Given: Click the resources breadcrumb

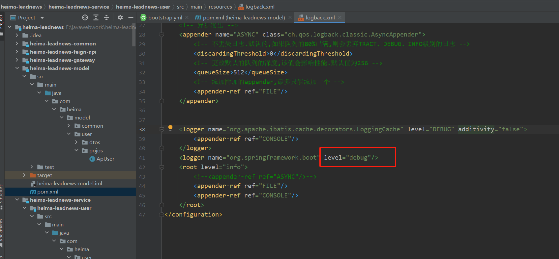Looking at the screenshot, I should tap(220, 7).
